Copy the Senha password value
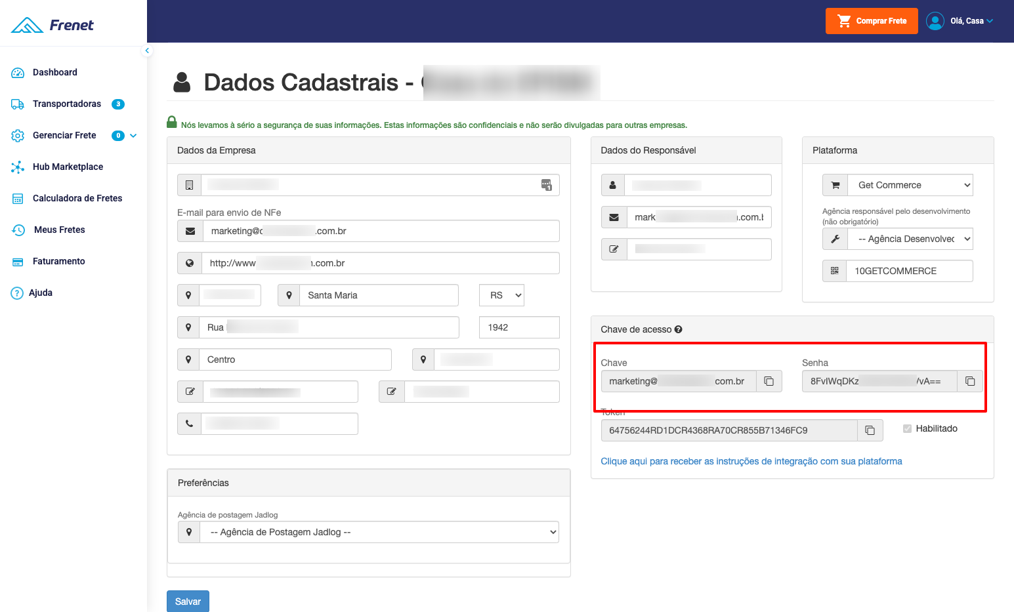Screen dimensions: 1014x612 (x=969, y=381)
